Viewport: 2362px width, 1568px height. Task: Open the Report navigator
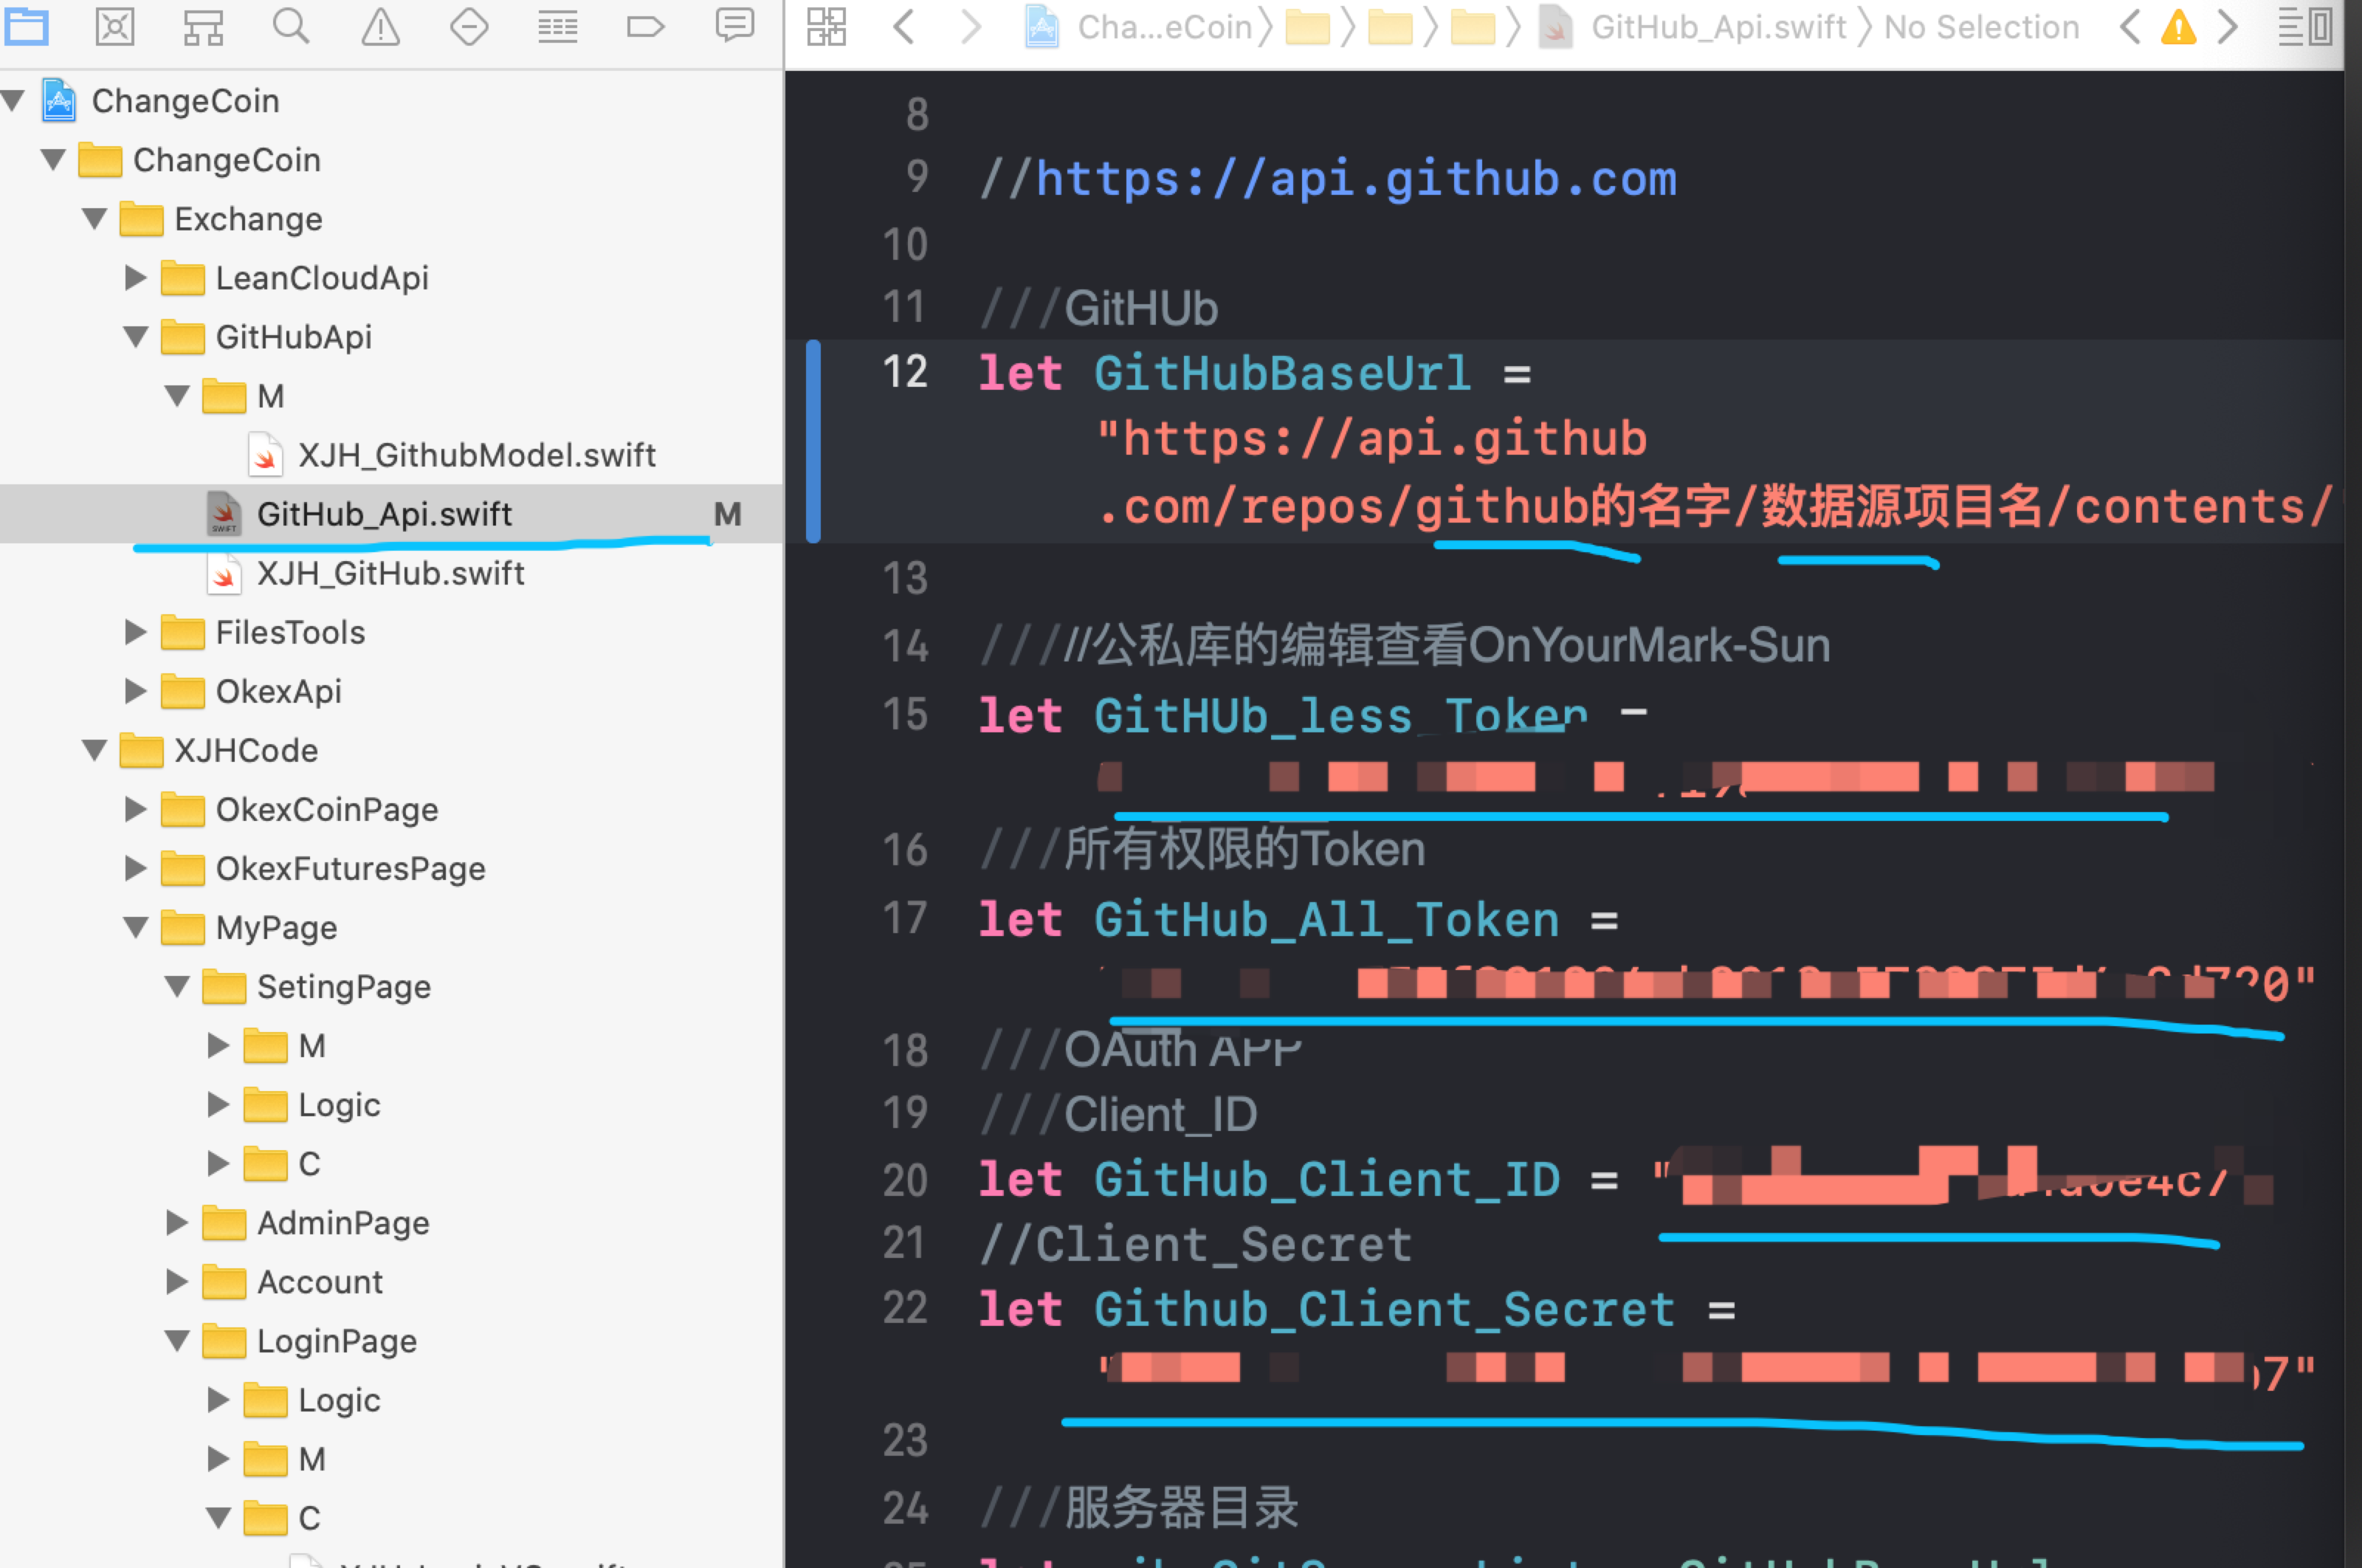(x=734, y=26)
